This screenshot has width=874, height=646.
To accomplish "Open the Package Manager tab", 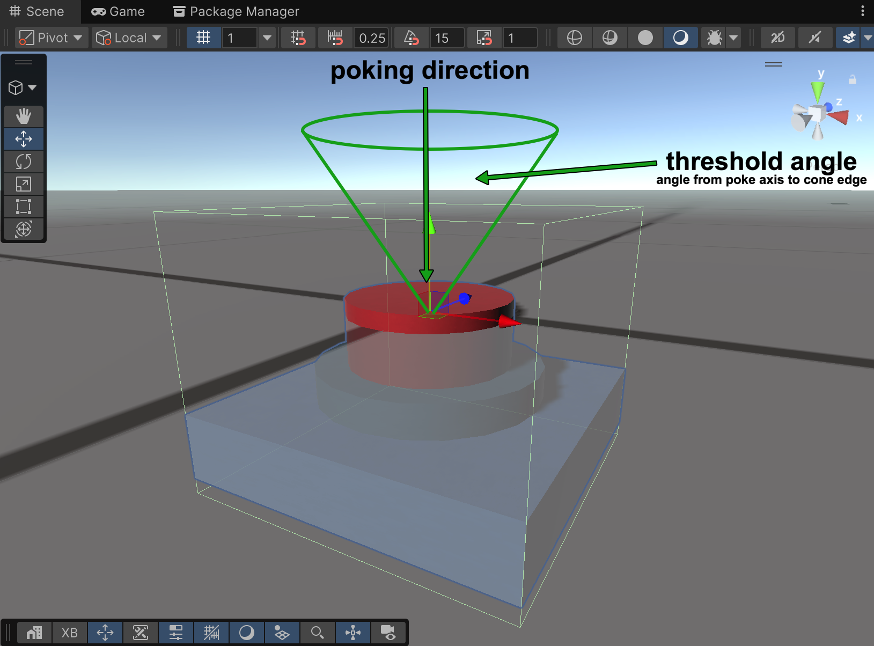I will coord(236,11).
